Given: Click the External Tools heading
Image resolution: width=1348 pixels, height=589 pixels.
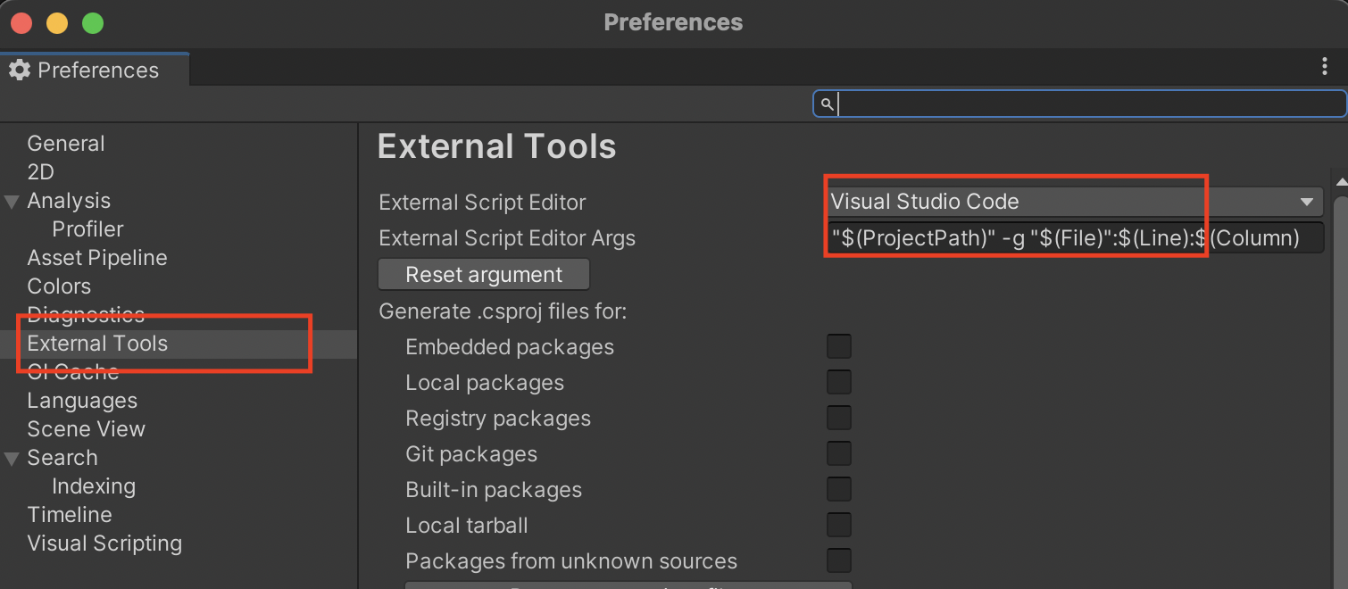Looking at the screenshot, I should pyautogui.click(x=496, y=146).
